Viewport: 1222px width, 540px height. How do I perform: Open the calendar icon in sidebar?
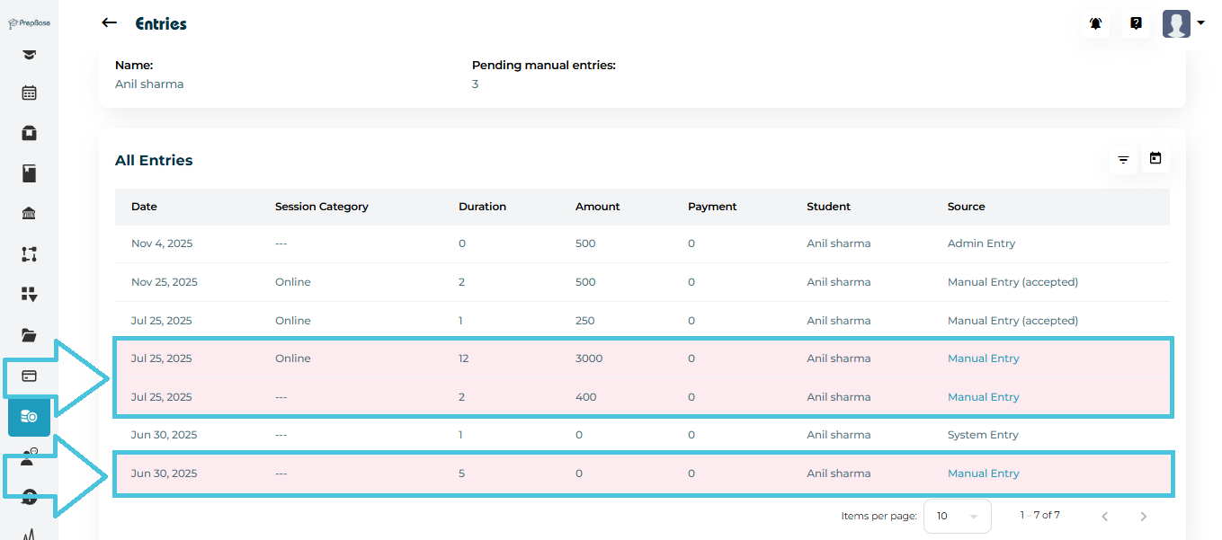coord(29,93)
